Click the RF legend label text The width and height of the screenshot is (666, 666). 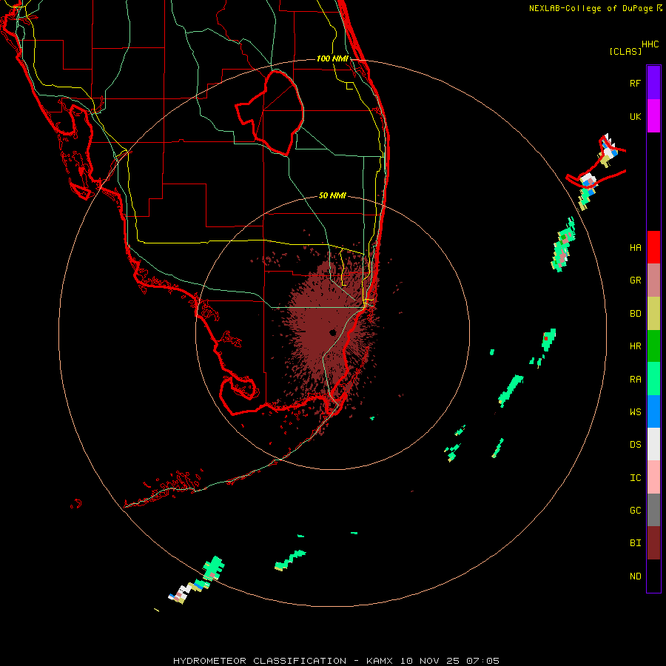[x=635, y=83]
